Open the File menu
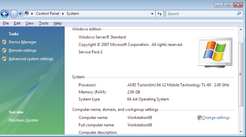The width and height of the screenshot is (246, 137). click(x=6, y=23)
